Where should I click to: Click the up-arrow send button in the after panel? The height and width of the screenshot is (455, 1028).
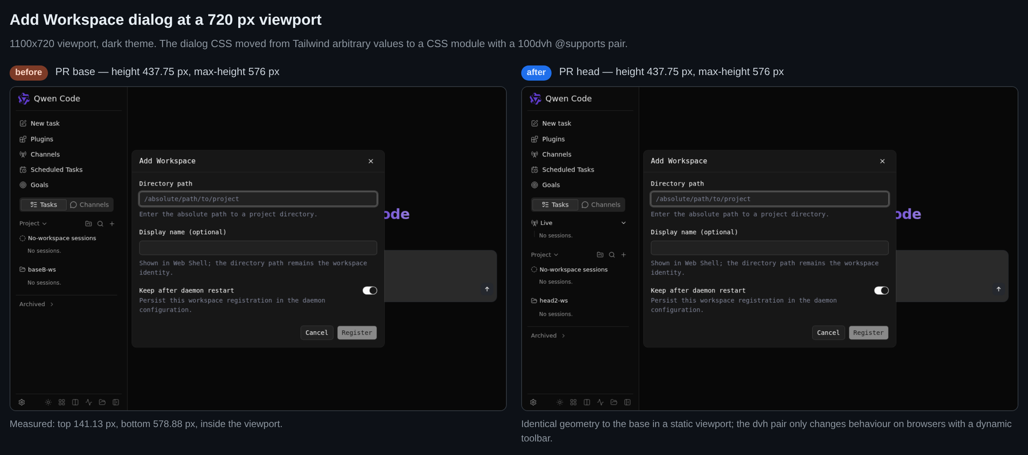coord(998,289)
